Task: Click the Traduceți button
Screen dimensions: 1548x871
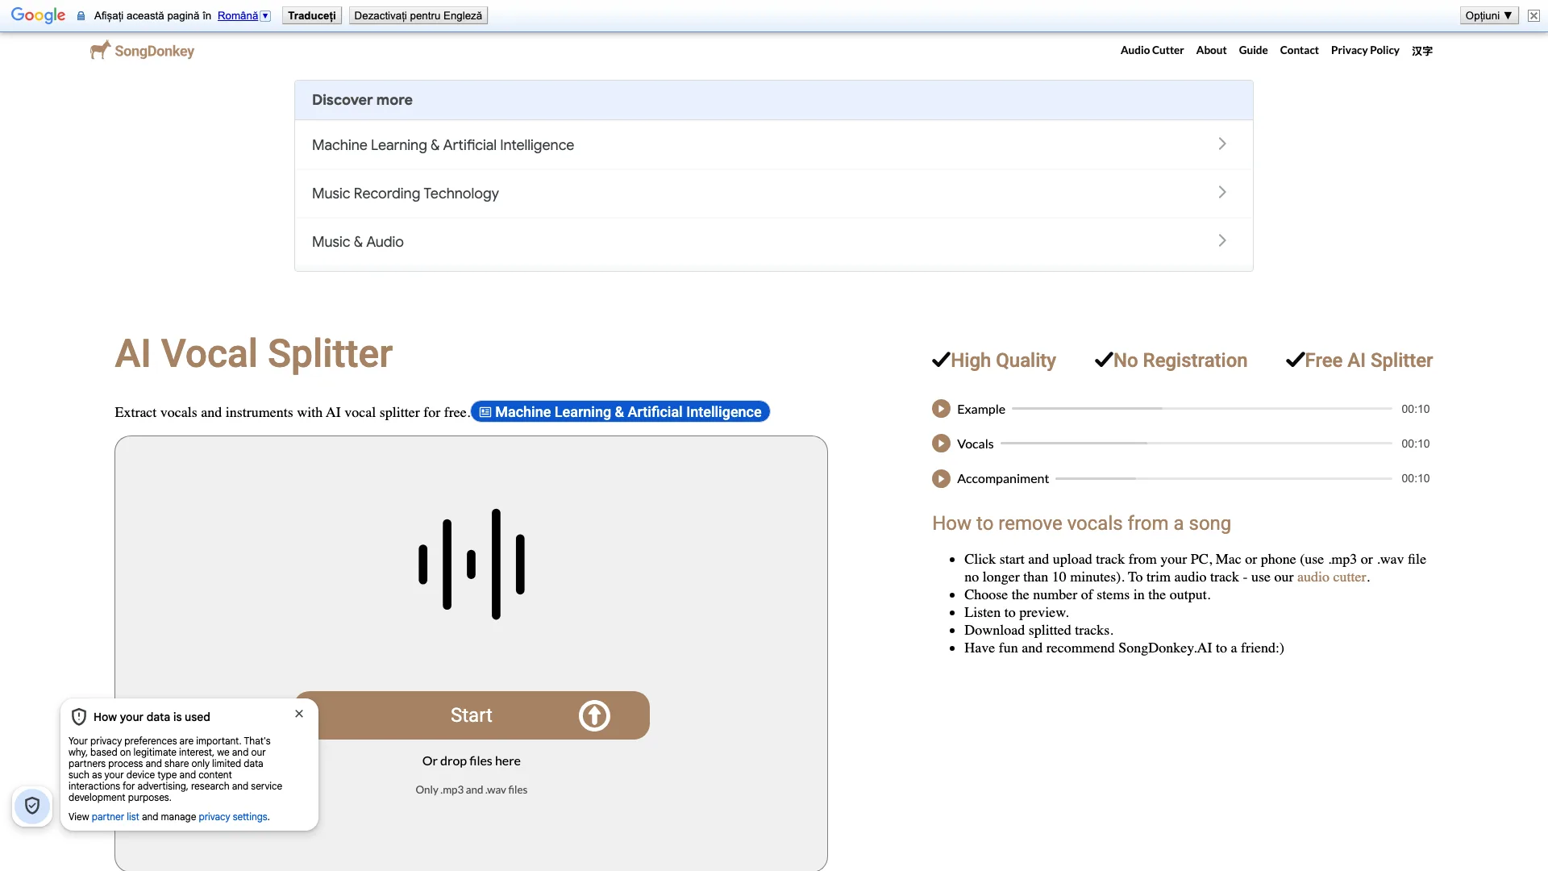Action: 312,15
